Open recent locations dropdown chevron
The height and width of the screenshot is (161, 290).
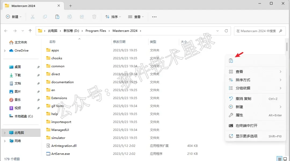pyautogui.click(x=23, y=31)
